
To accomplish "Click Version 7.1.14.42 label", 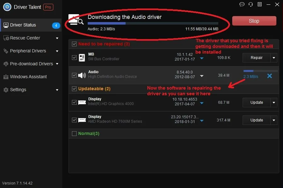I will pos(17,183).
